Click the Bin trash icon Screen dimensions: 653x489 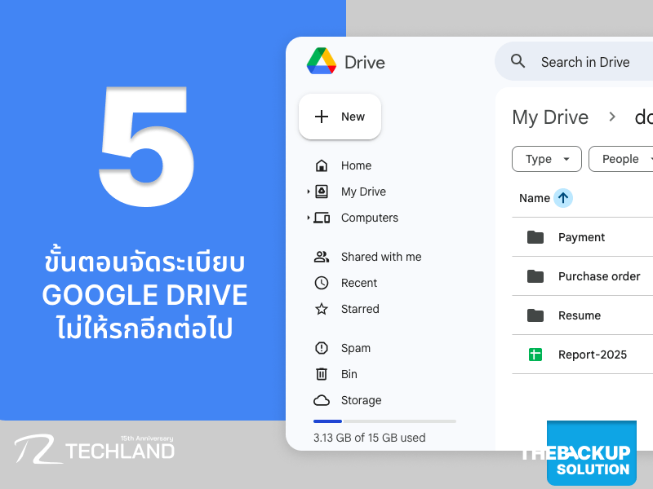click(x=322, y=374)
